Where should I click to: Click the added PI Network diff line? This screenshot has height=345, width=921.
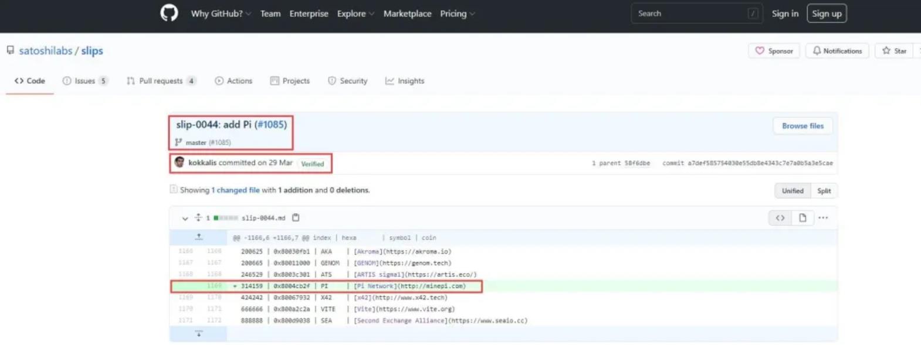tap(503, 286)
